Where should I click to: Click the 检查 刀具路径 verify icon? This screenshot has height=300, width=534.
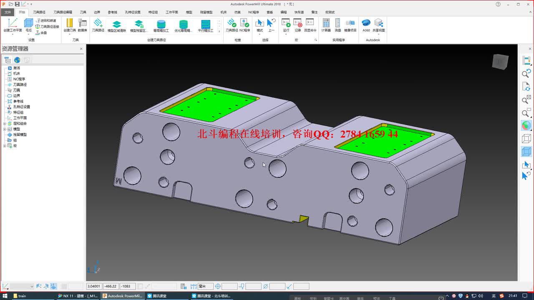pyautogui.click(x=232, y=23)
